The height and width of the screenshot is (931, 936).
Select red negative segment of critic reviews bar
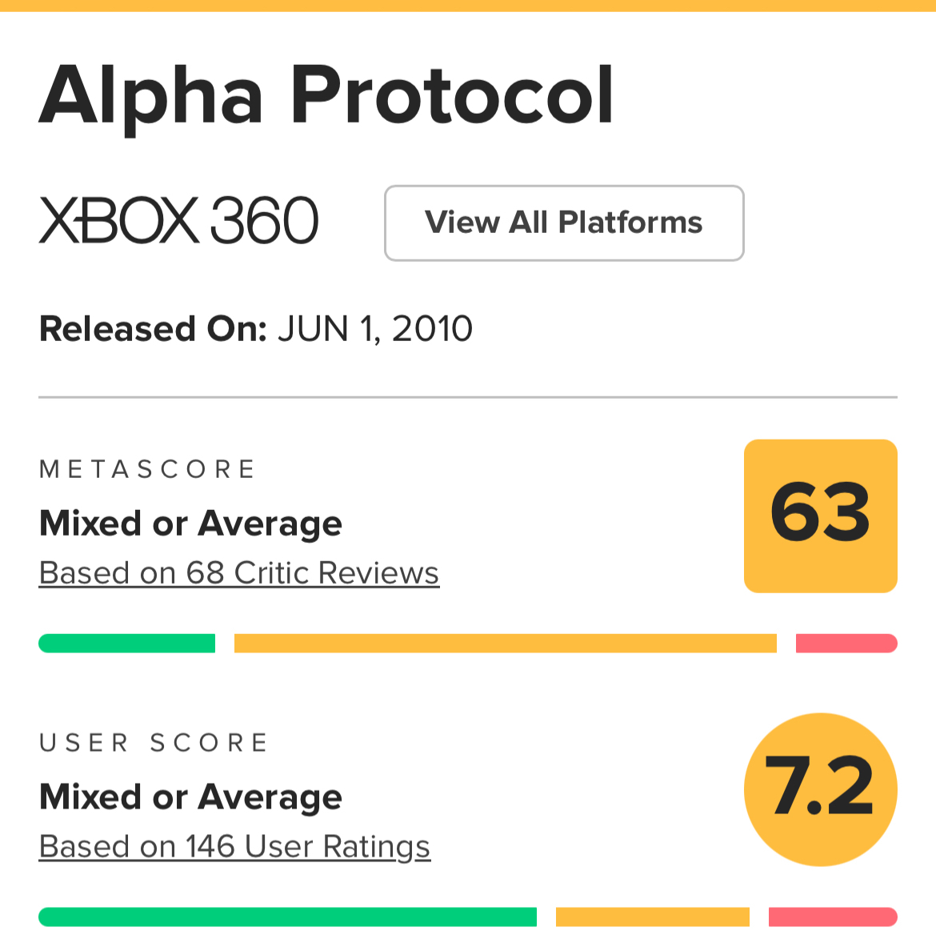point(846,643)
